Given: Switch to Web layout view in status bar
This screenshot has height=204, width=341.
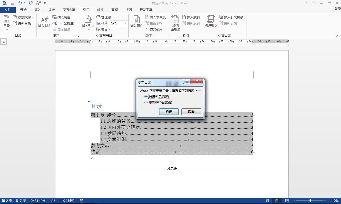Looking at the screenshot, I should (x=287, y=201).
